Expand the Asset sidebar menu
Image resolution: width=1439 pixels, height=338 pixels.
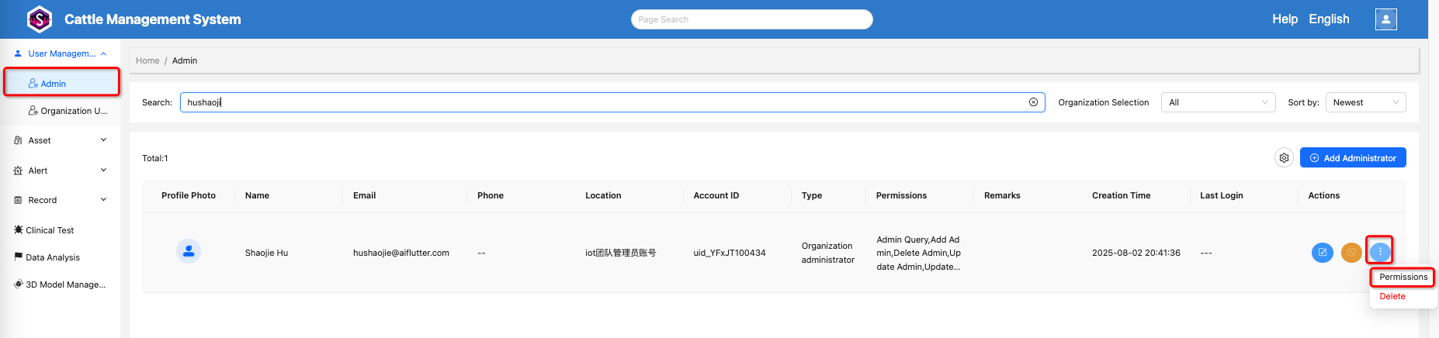pyautogui.click(x=61, y=140)
